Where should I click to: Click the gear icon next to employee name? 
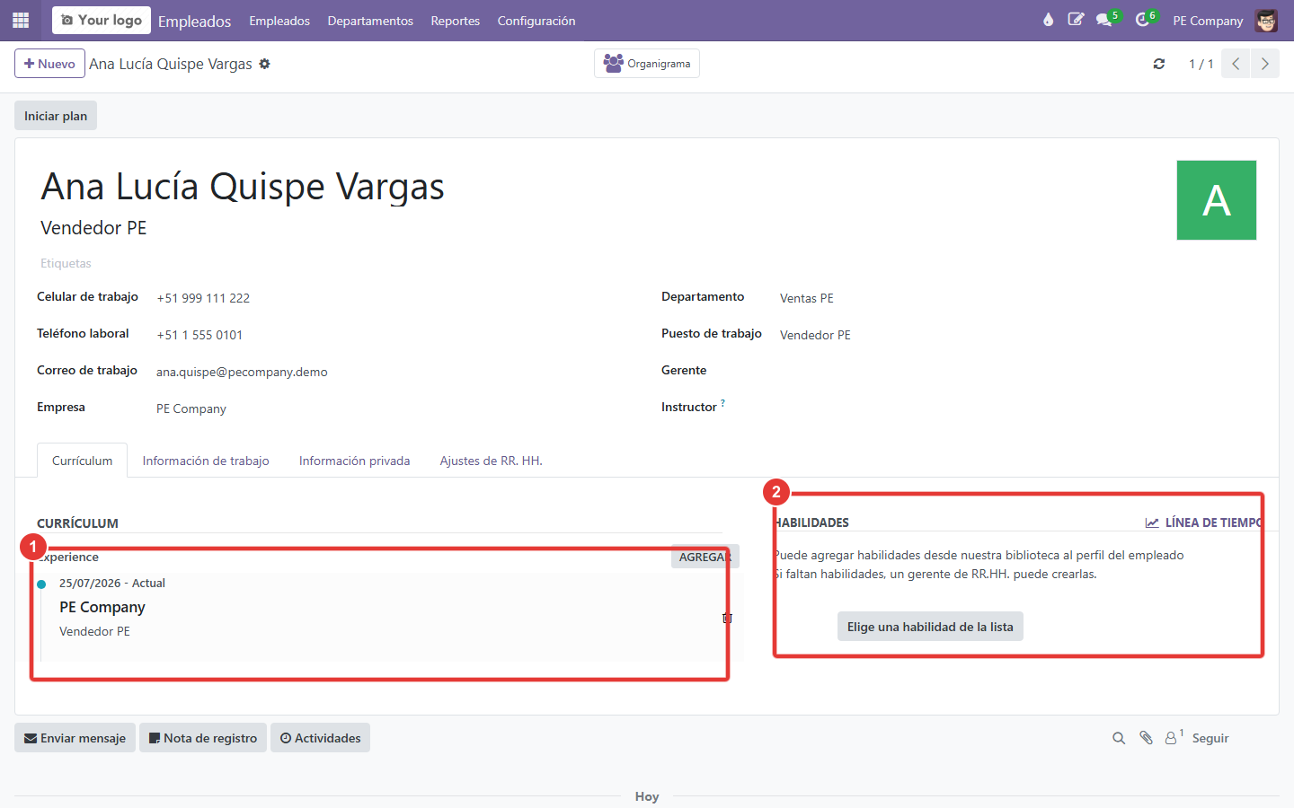point(264,64)
